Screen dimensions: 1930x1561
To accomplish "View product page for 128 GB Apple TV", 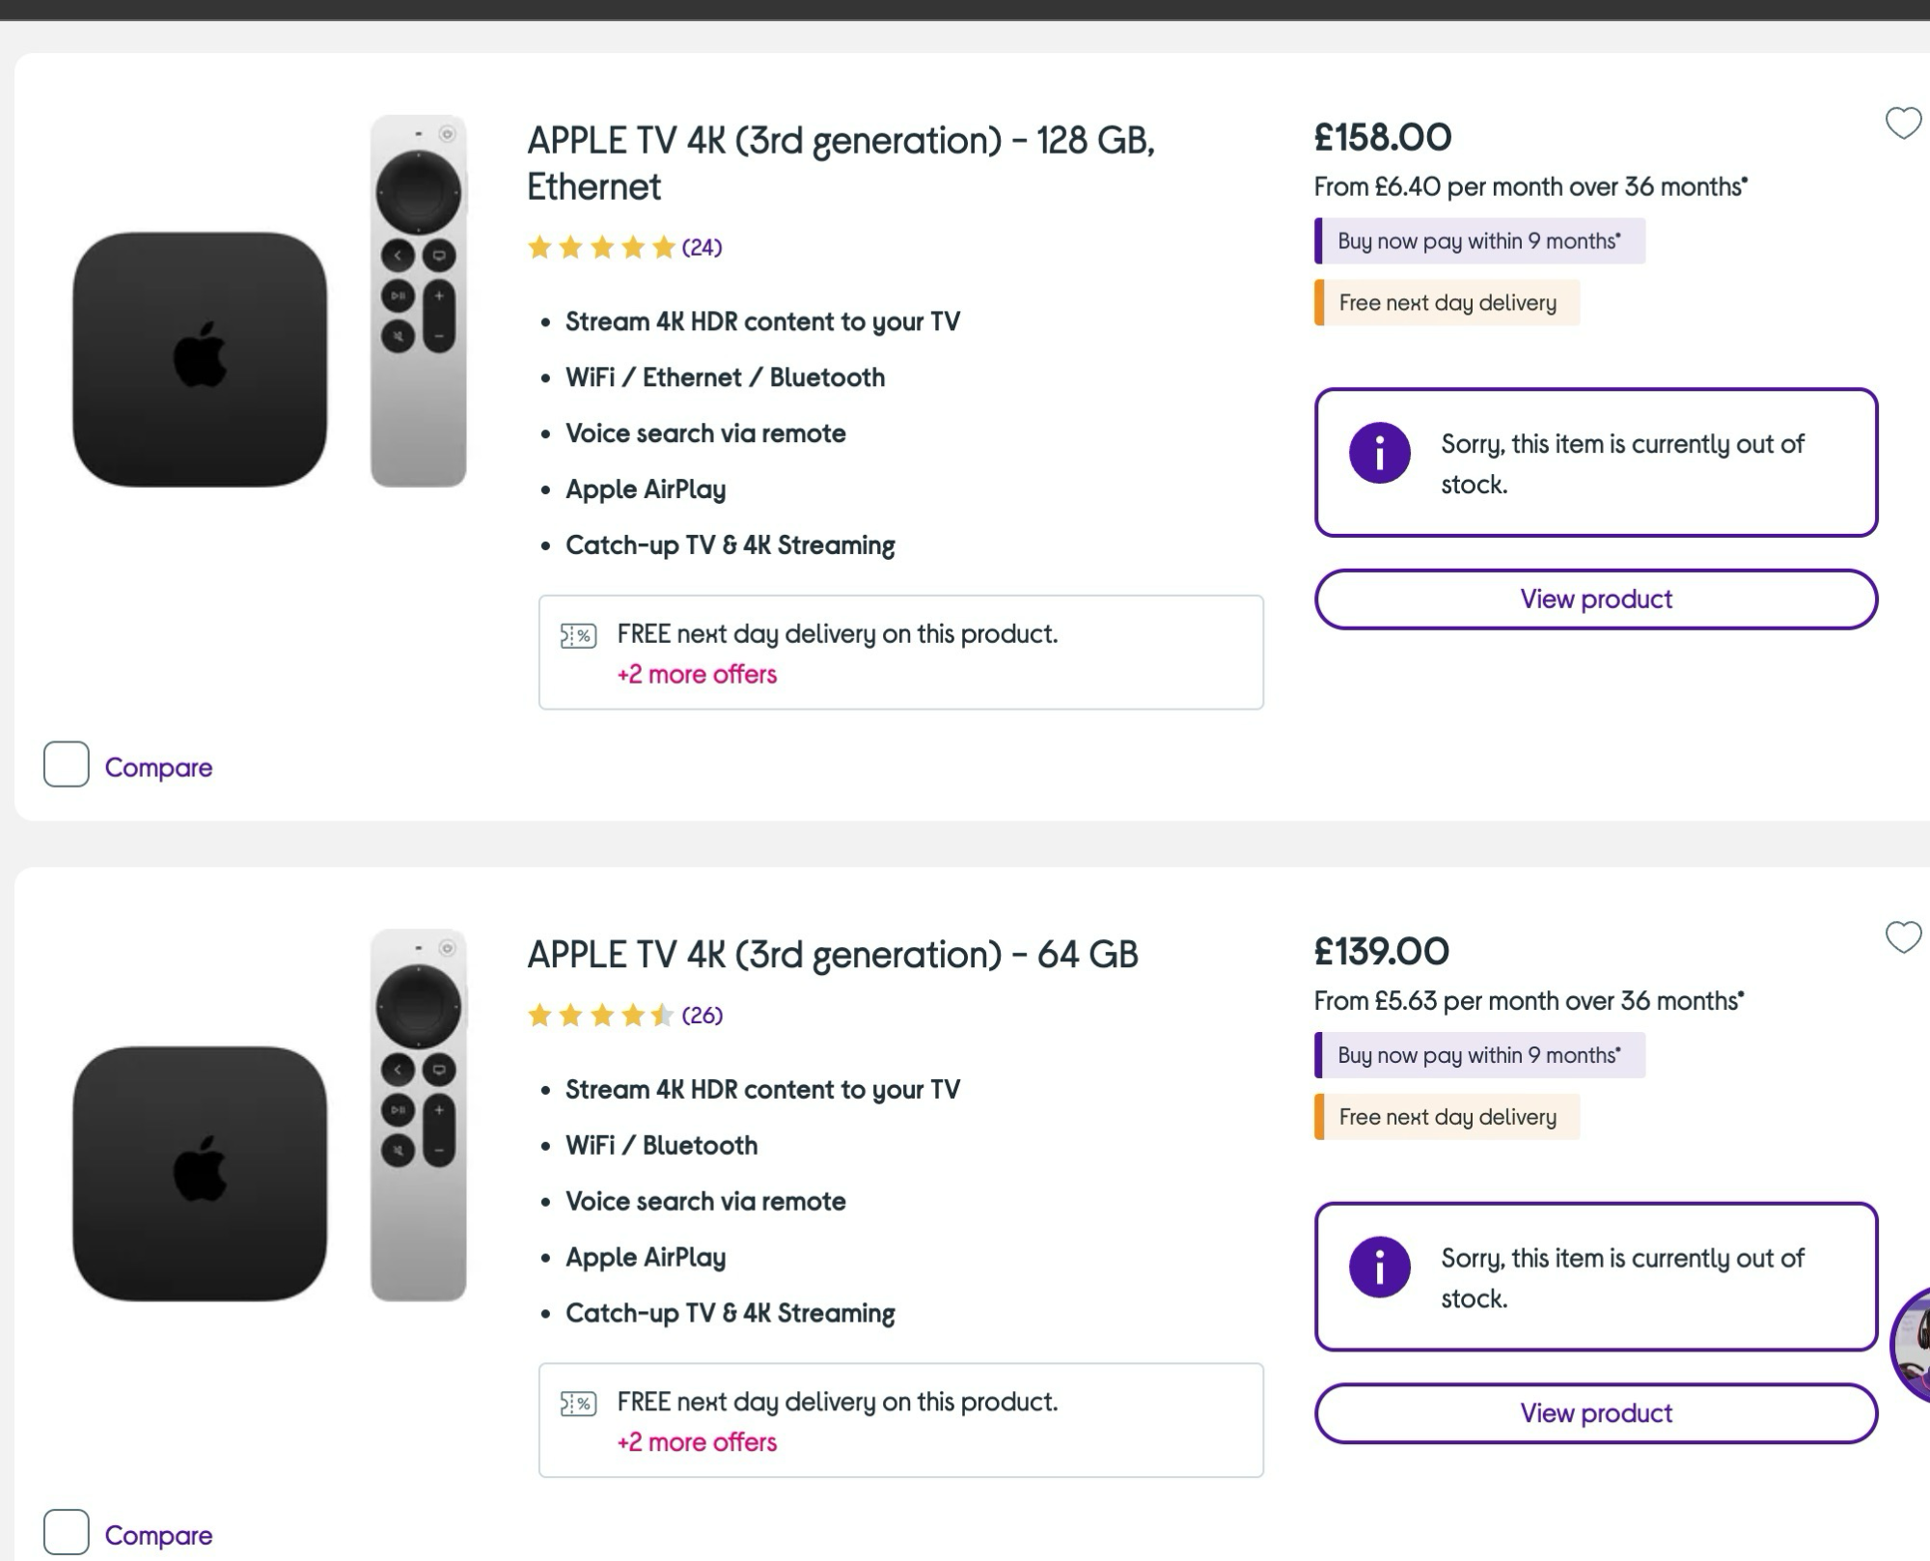I will 1595,599.
